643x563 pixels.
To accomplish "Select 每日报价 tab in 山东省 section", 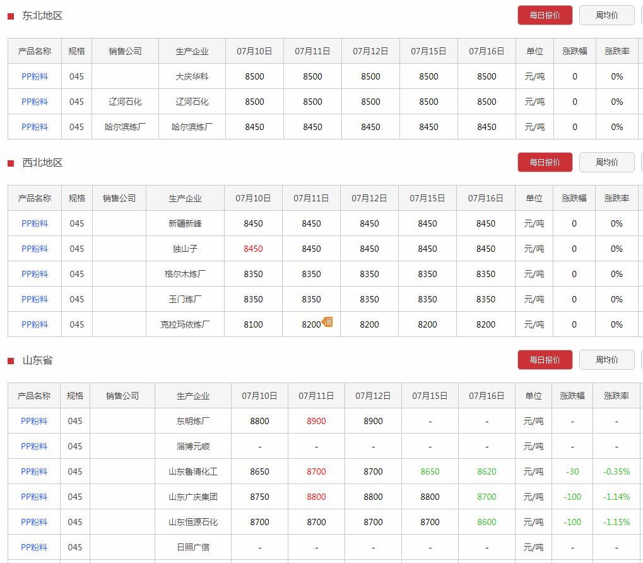I will tap(545, 360).
